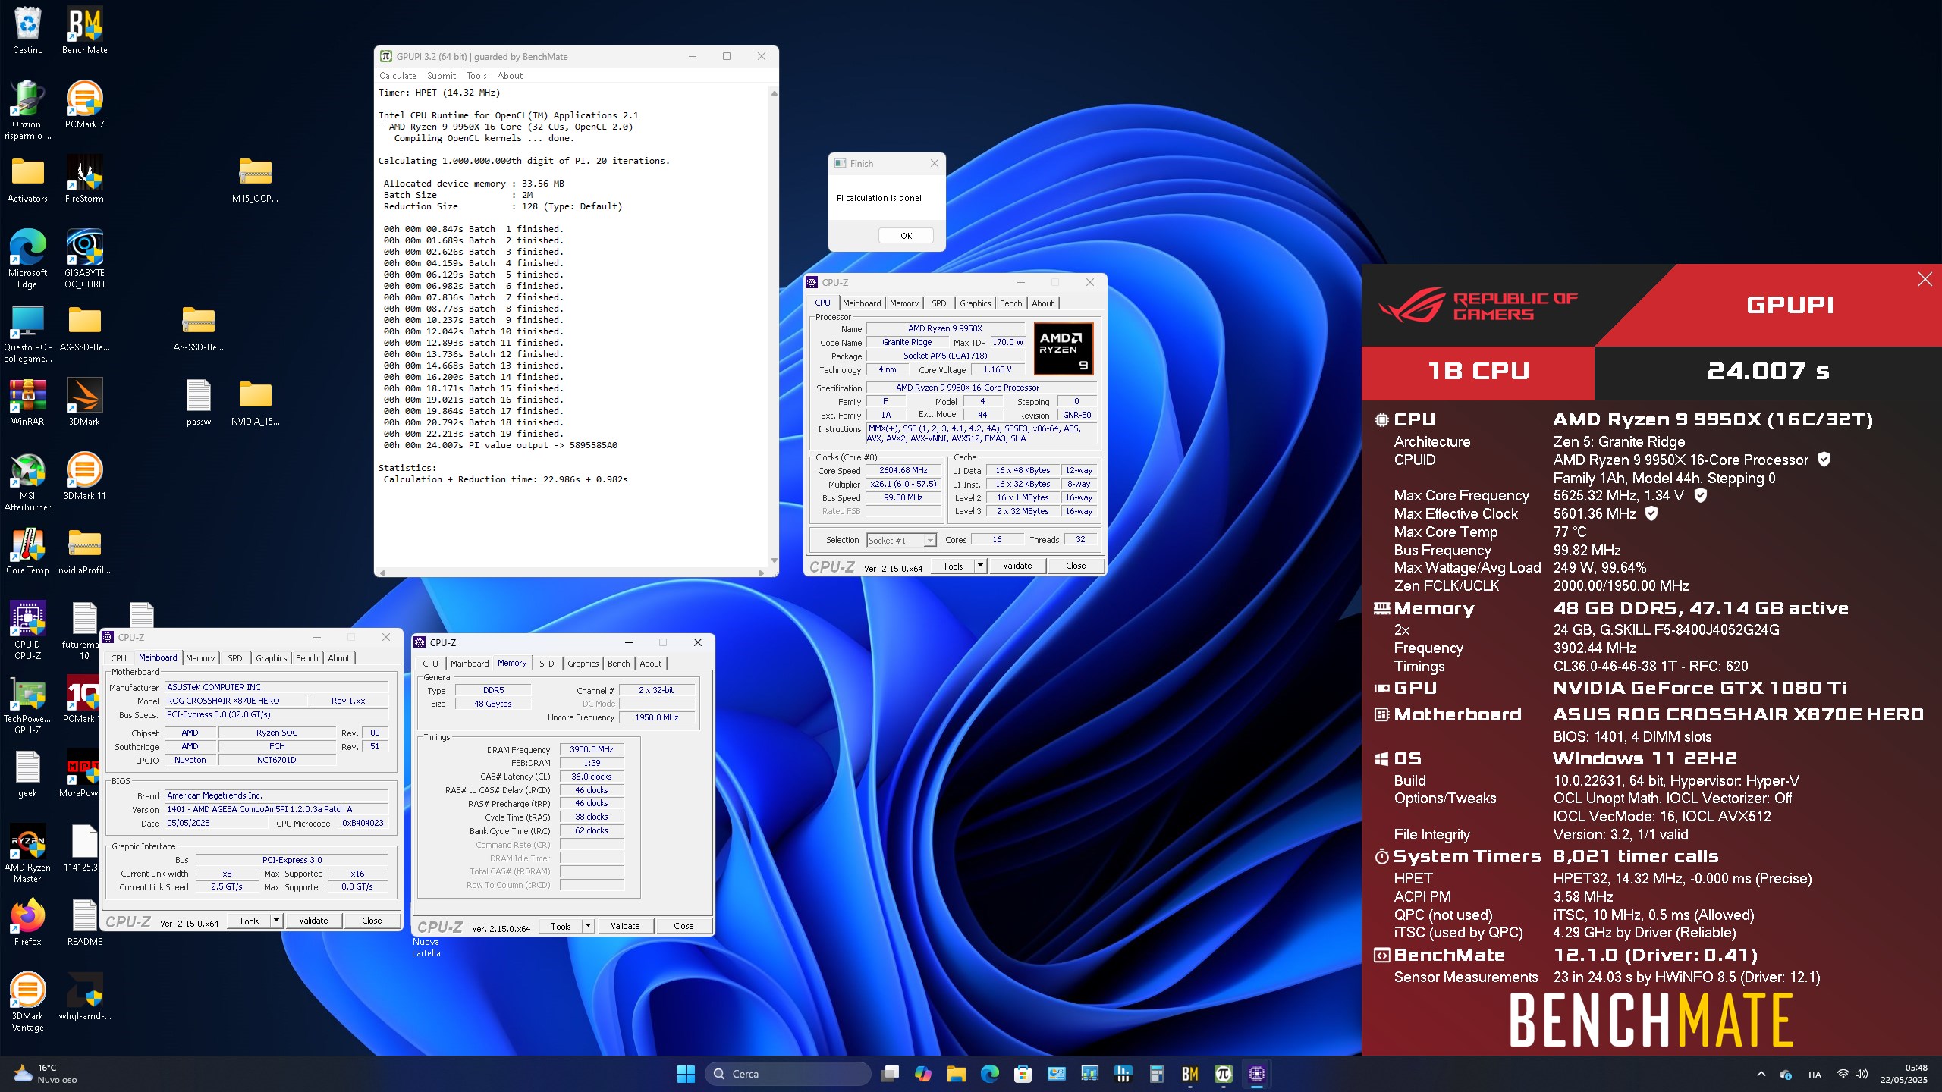Switch to SPD tab in the CPU-Z CPU window
This screenshot has height=1092, width=1942.
(939, 303)
